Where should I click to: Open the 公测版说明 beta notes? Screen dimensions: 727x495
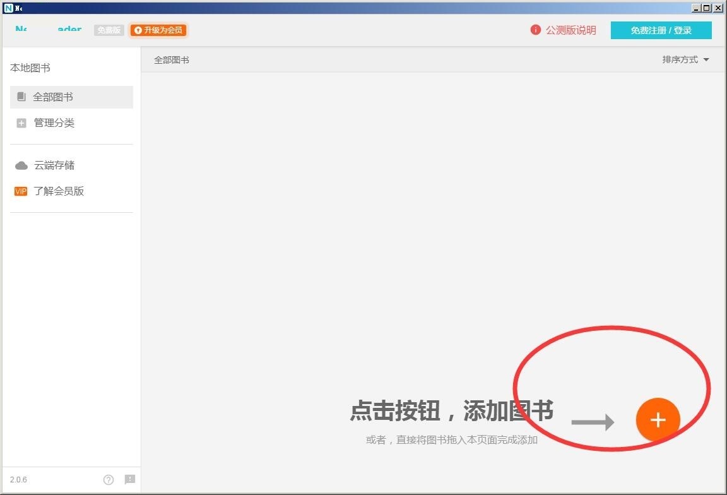(x=571, y=30)
